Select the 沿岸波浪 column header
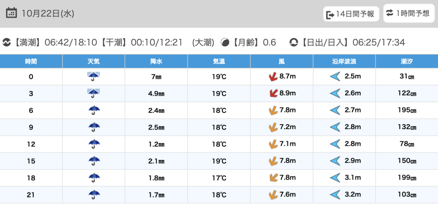Screen dimensions: 438x205 [x=344, y=61]
